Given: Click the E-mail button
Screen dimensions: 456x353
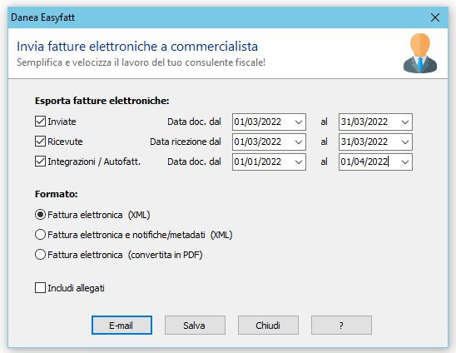Looking at the screenshot, I should (121, 325).
